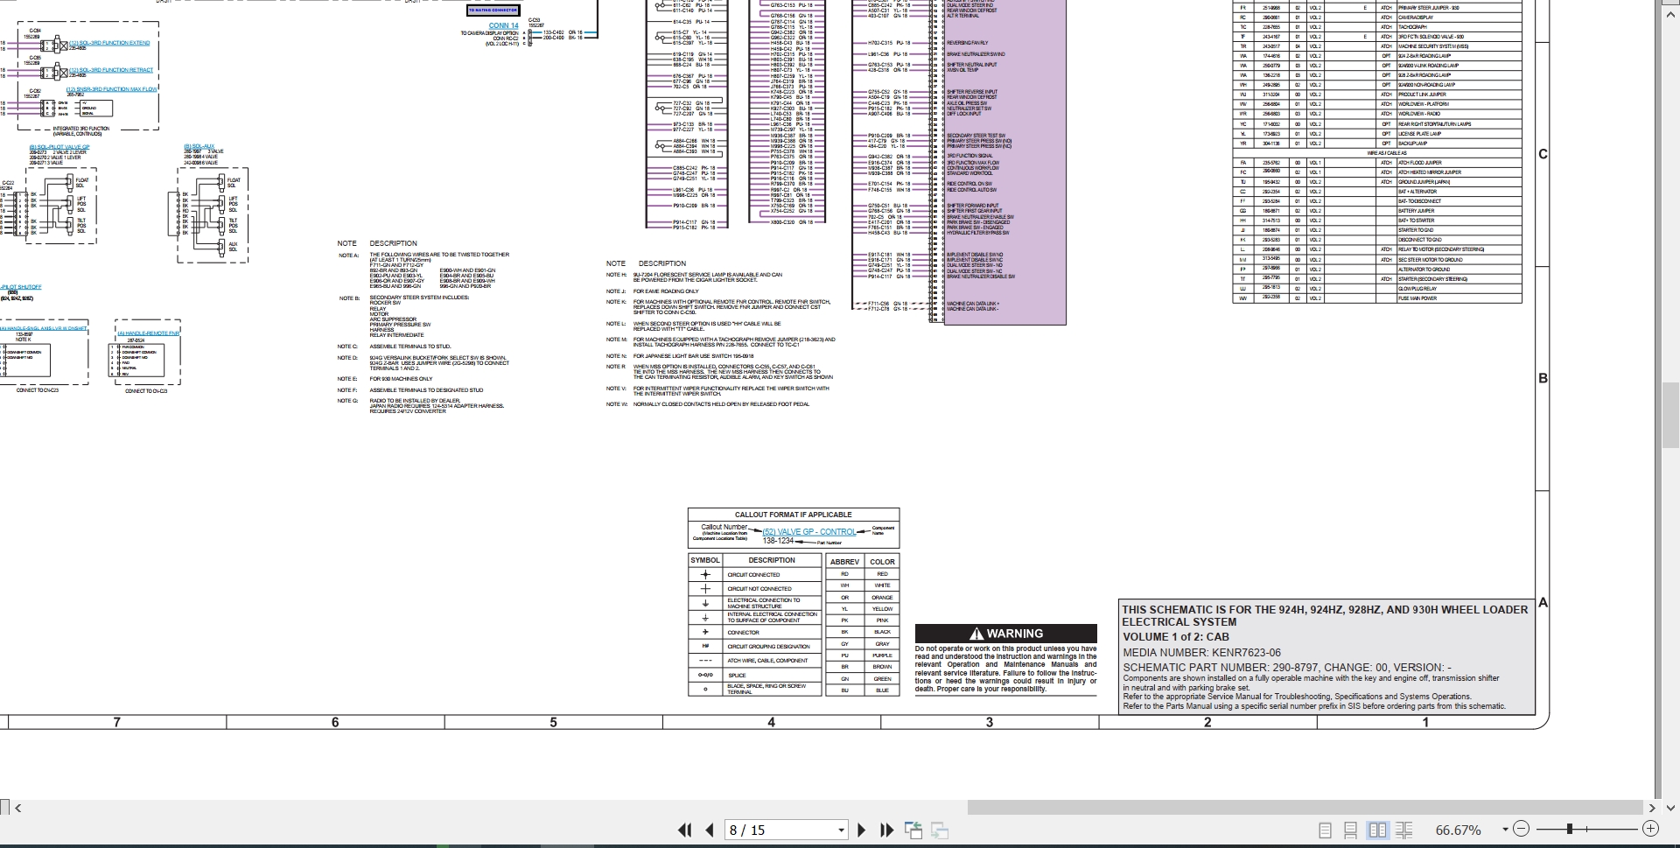Click grid row label C
This screenshot has height=848, width=1680.
(x=1543, y=154)
